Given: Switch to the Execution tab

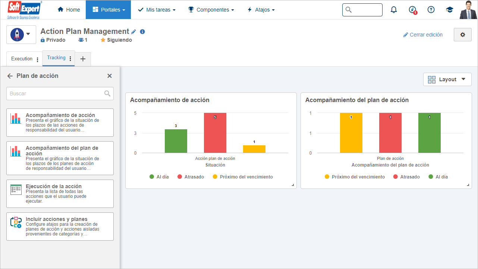Looking at the screenshot, I should (22, 59).
